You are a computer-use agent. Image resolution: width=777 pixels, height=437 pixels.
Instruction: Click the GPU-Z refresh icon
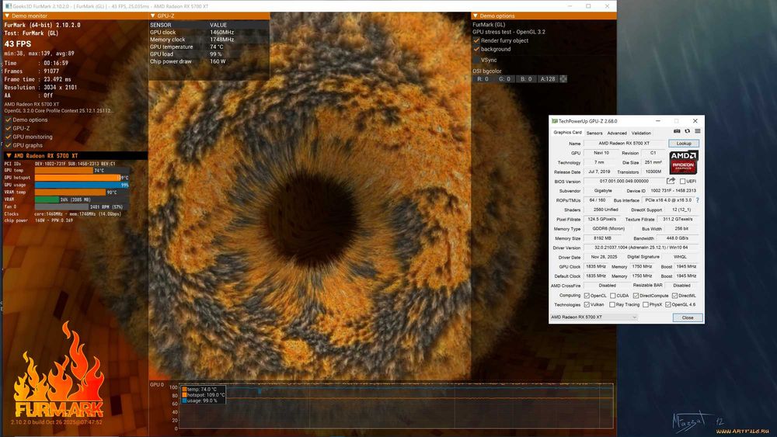[x=687, y=132]
